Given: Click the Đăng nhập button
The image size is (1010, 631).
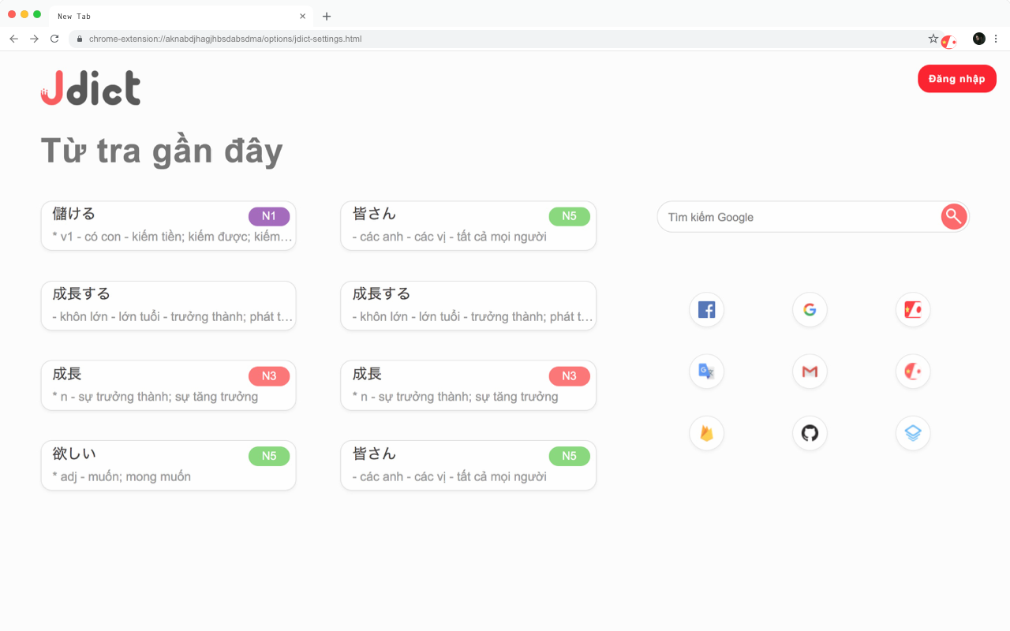Looking at the screenshot, I should 957,79.
